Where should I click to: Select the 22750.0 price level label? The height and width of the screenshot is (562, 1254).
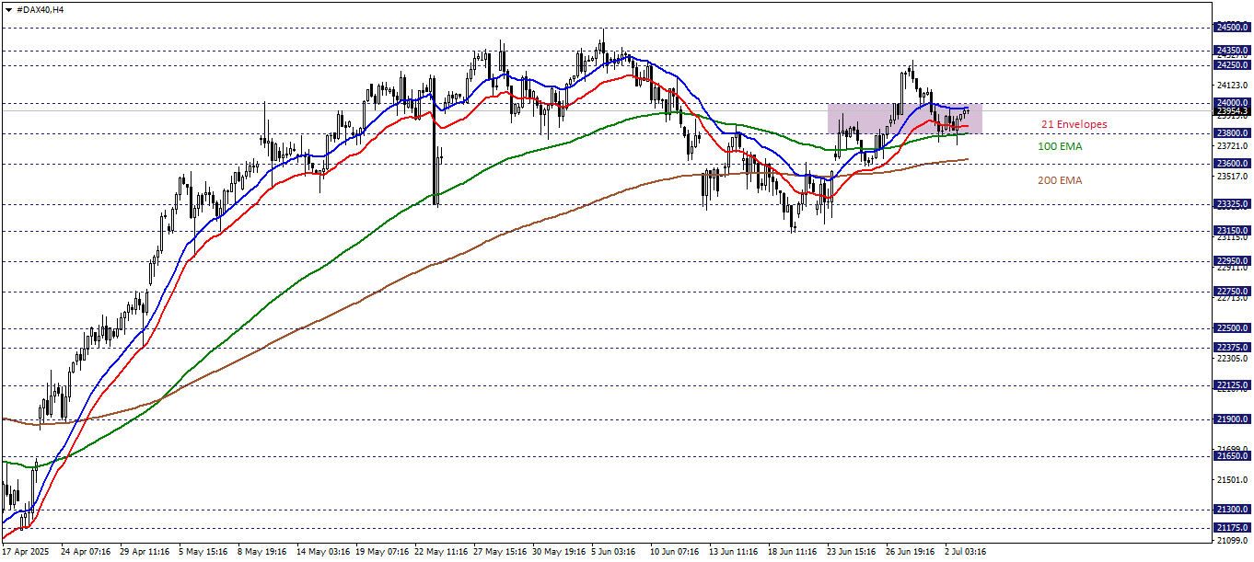(1232, 292)
